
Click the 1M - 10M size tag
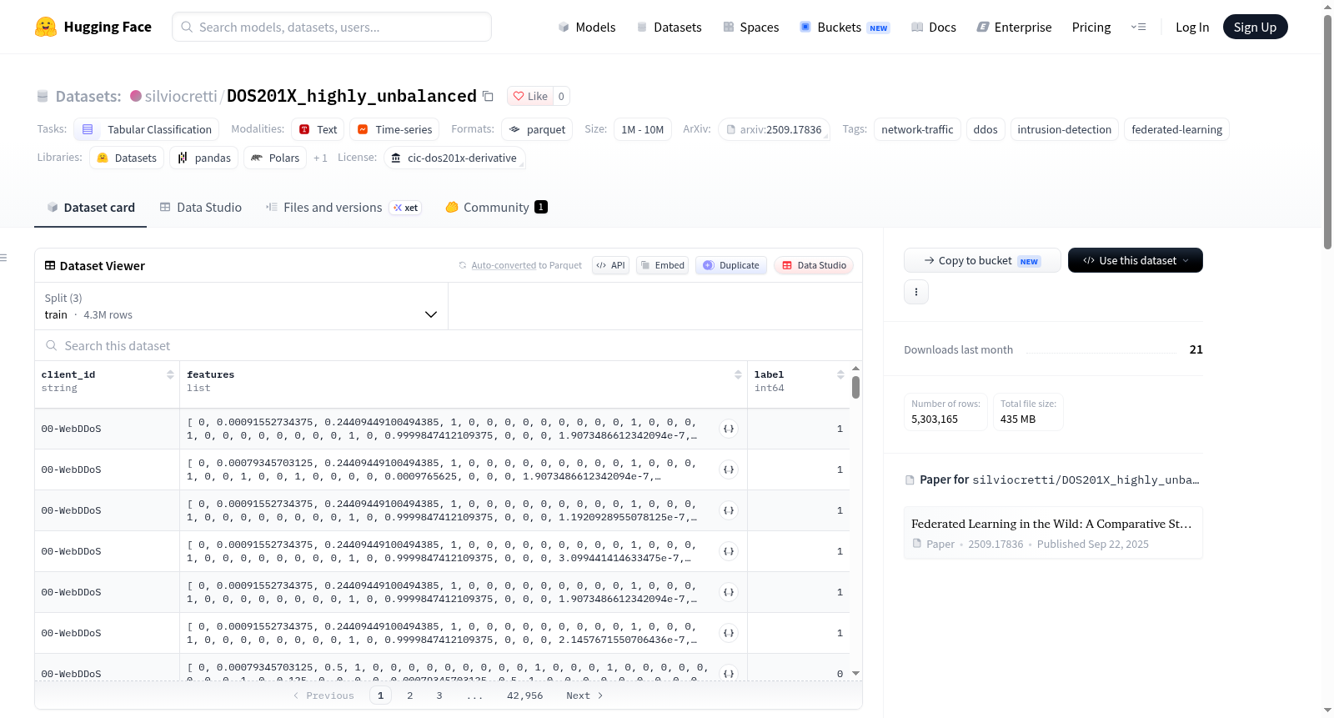point(643,129)
